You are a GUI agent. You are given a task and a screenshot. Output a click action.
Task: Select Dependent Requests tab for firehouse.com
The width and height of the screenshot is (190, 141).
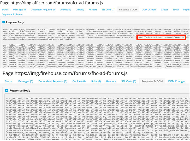53,81
